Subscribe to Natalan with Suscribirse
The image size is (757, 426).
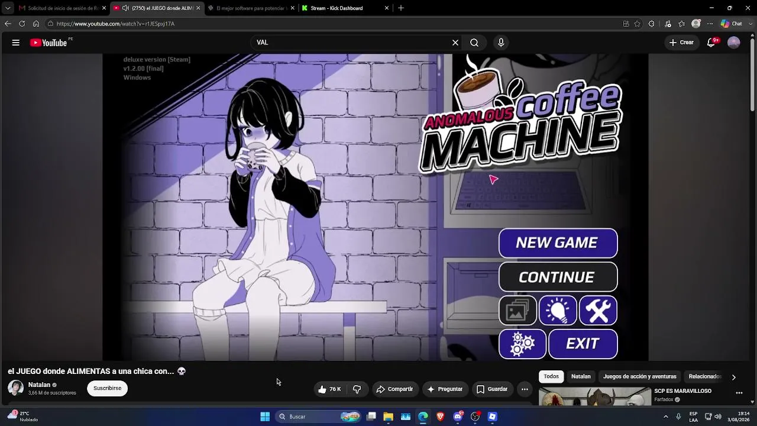pos(107,389)
